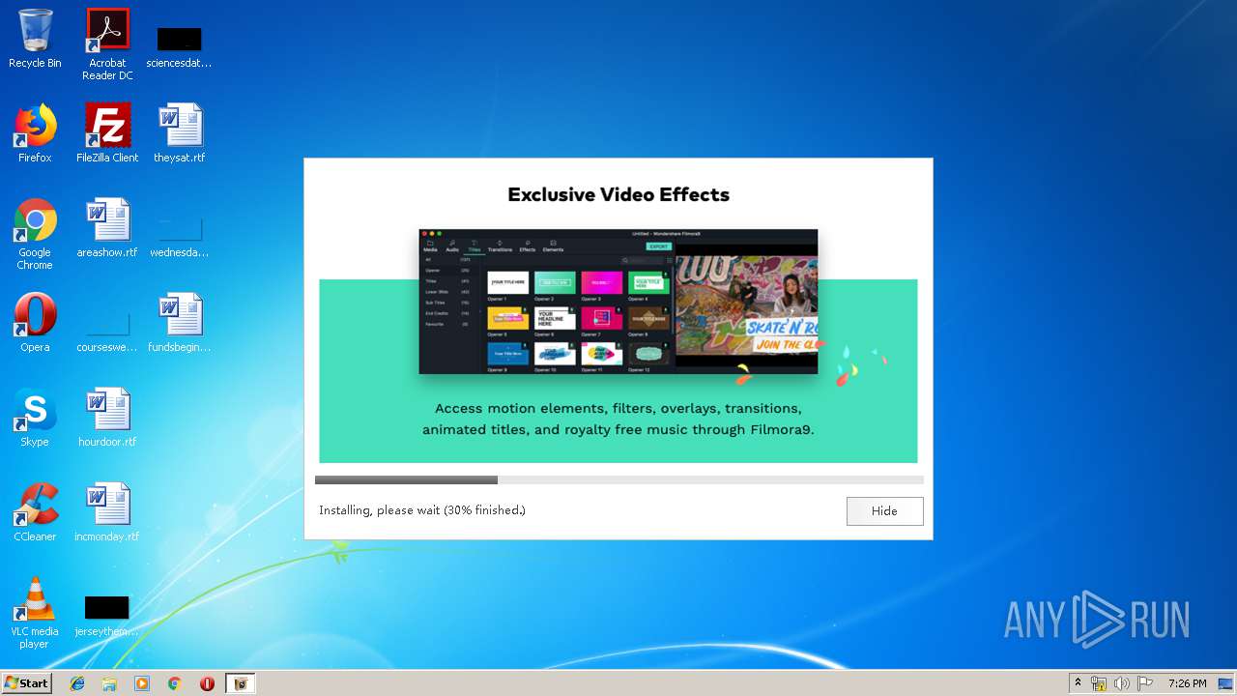Show hidden system tray icons
The width and height of the screenshot is (1237, 696).
tap(1078, 683)
